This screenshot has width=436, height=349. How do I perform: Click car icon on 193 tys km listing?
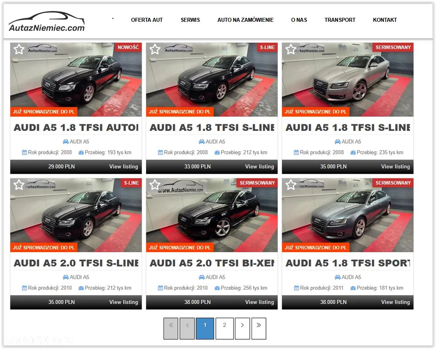pyautogui.click(x=66, y=142)
